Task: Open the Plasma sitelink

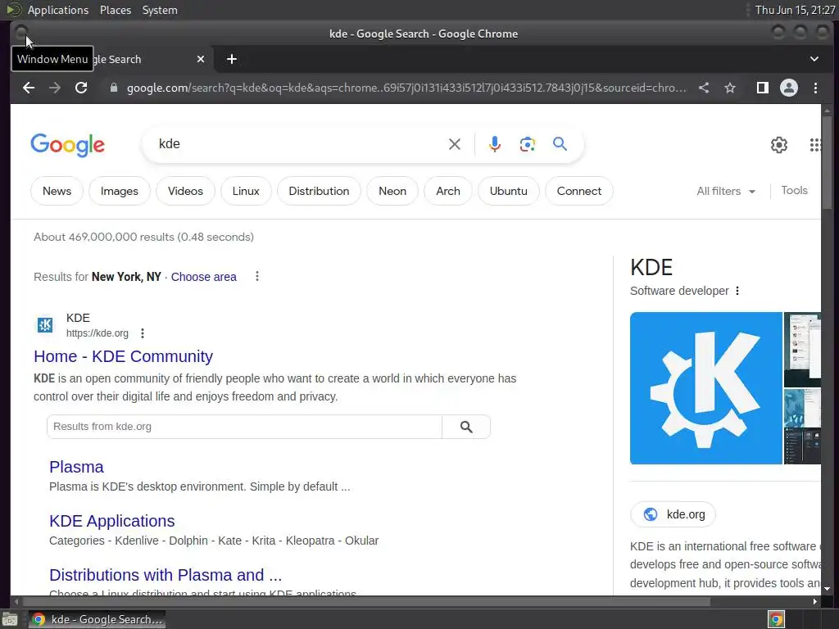Action: click(76, 467)
